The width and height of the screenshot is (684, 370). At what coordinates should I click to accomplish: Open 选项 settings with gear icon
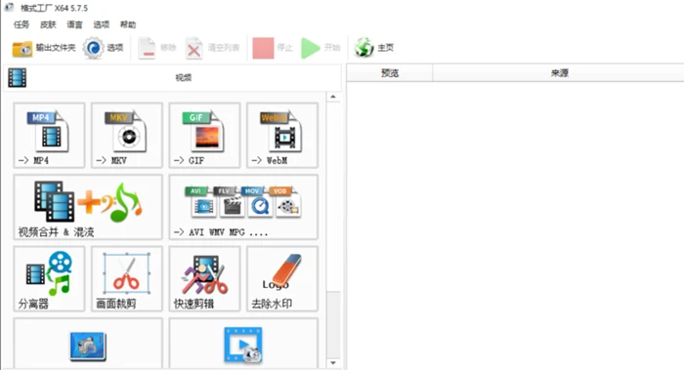point(103,48)
